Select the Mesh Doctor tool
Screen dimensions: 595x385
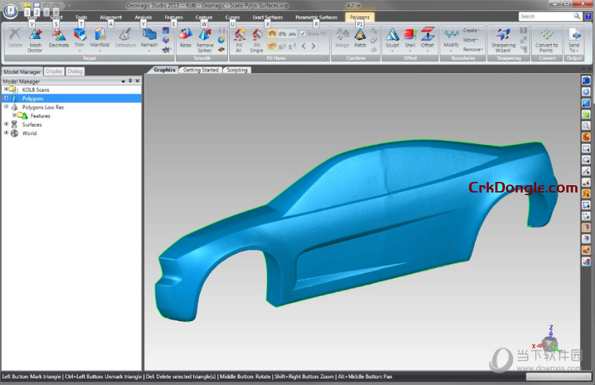pyautogui.click(x=35, y=40)
